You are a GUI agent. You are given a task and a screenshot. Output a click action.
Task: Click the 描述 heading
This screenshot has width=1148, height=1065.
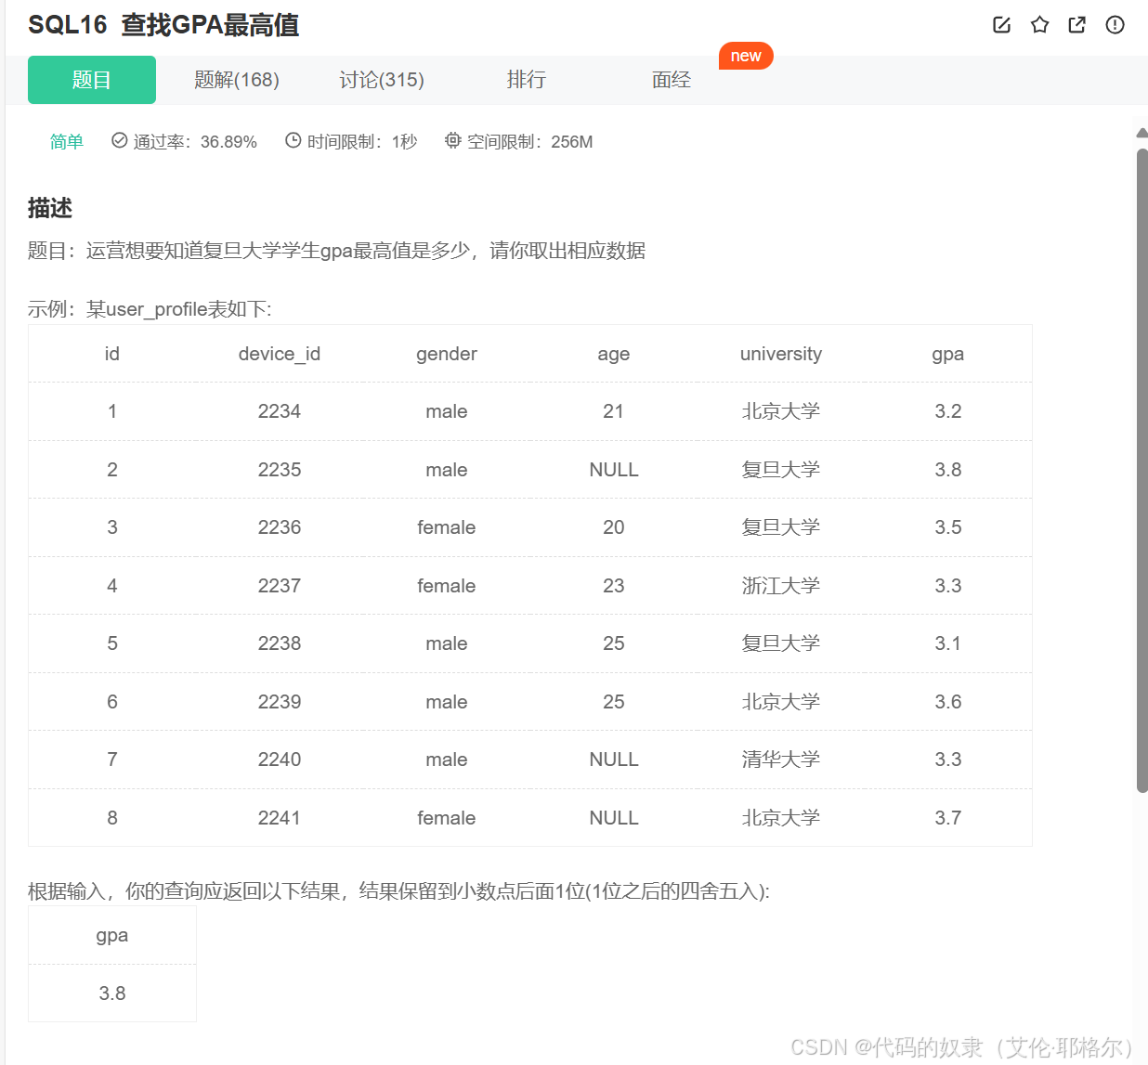click(50, 208)
